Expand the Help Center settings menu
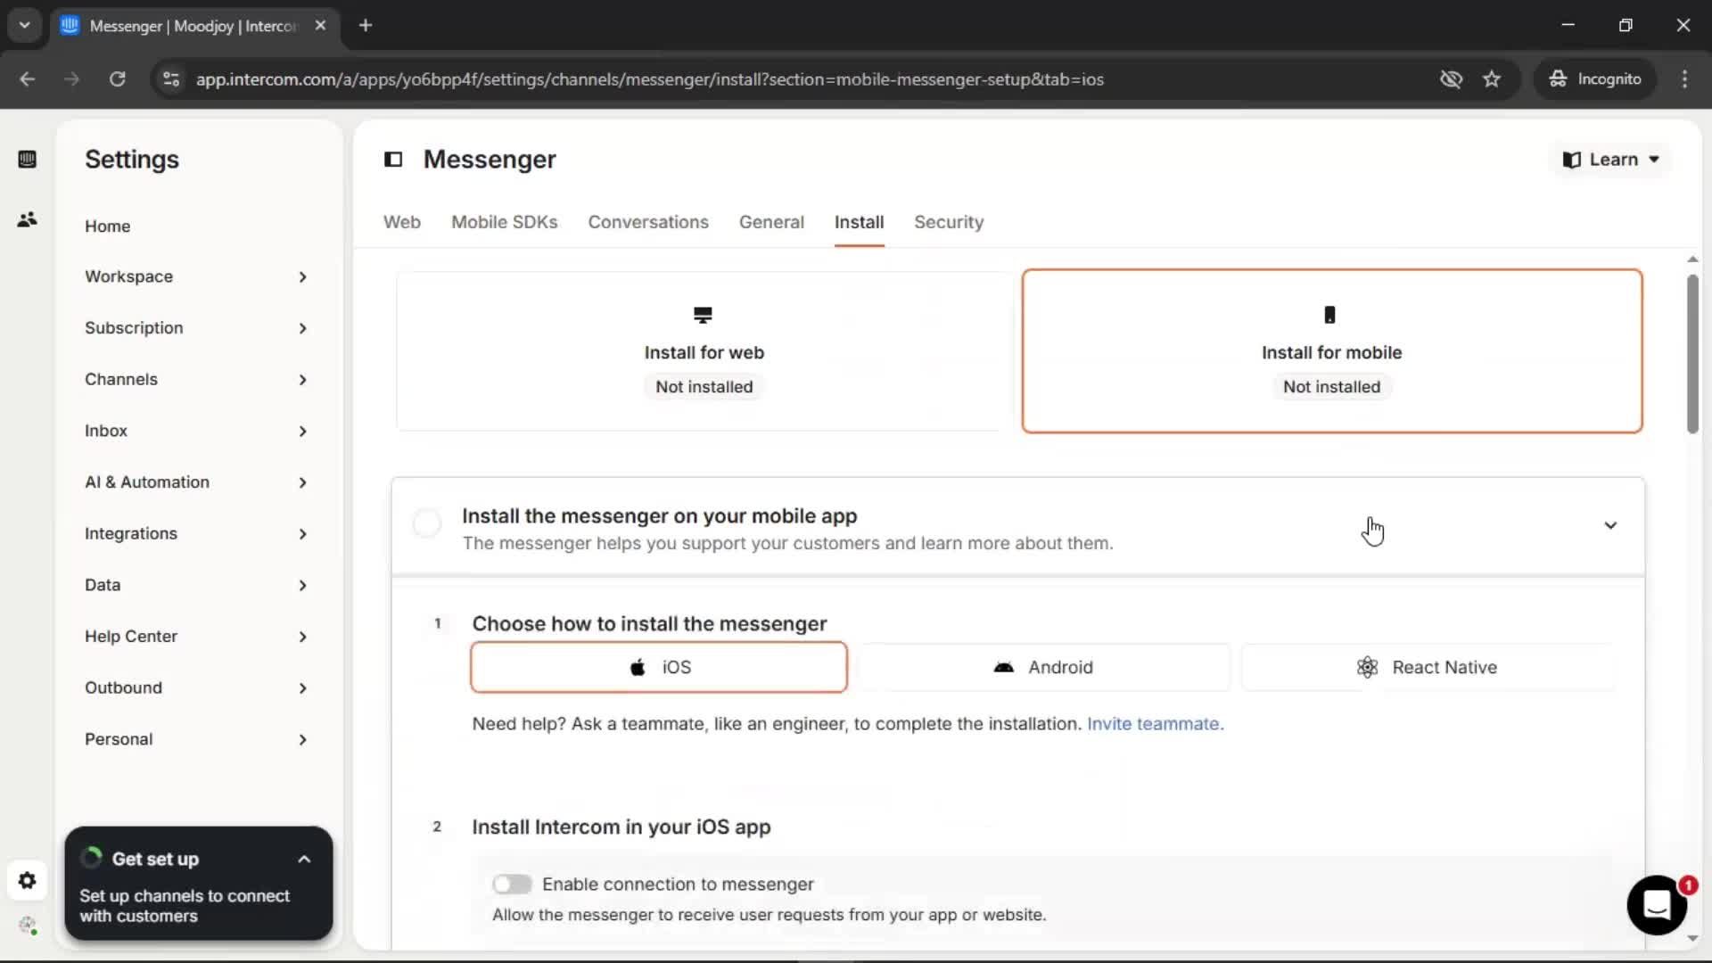This screenshot has height=963, width=1712. pos(196,637)
